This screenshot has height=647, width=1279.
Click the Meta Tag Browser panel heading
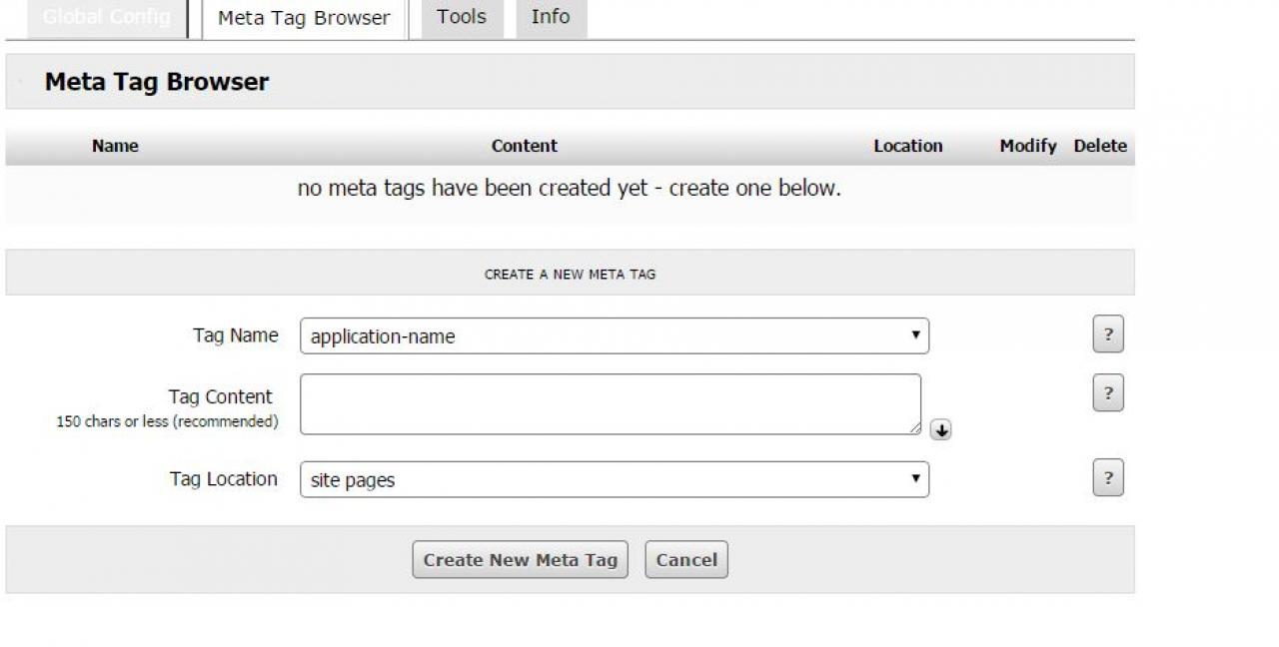(157, 82)
